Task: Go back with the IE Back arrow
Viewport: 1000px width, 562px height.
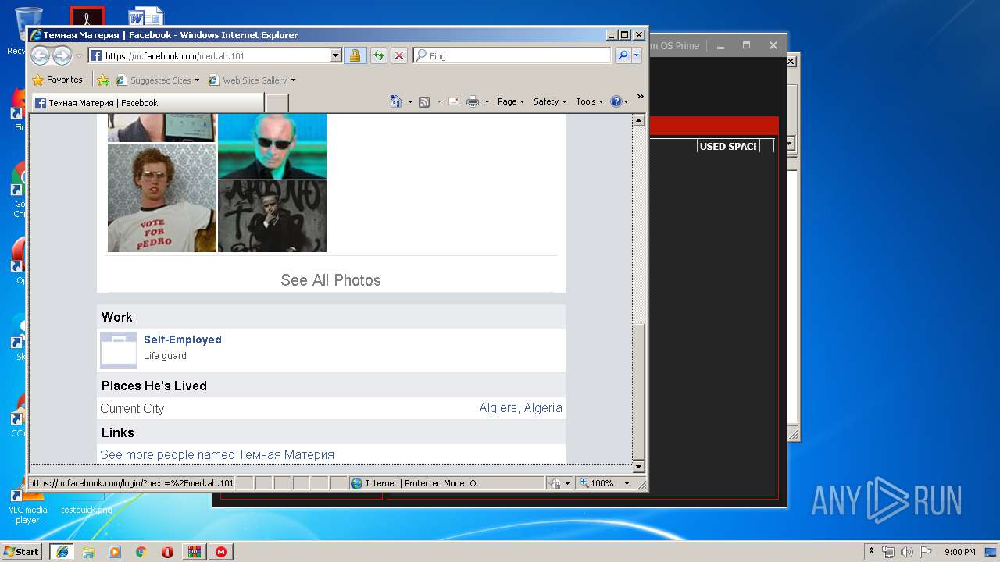Action: [40, 55]
